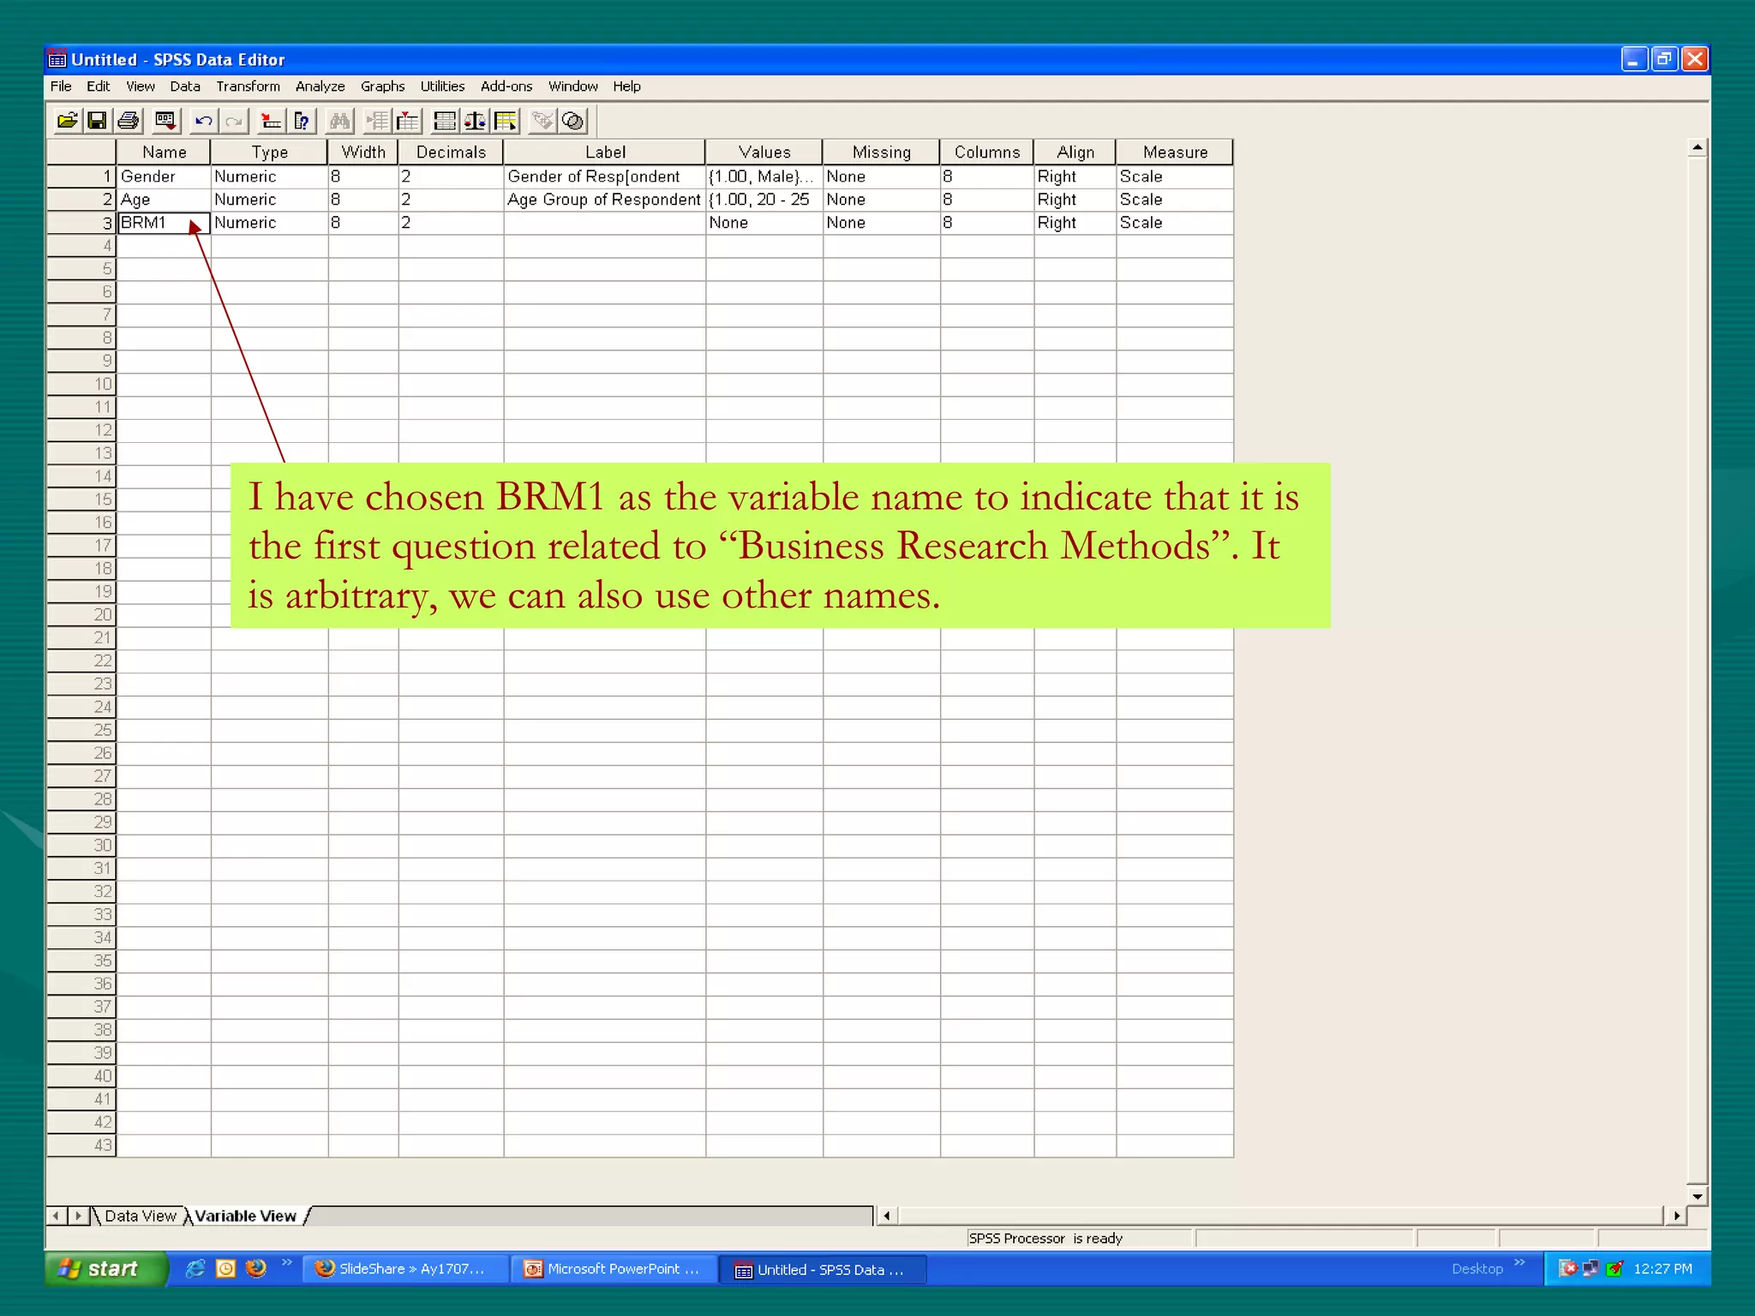Click Measure 'Scale' cell for Gender
1755x1316 pixels.
(1175, 176)
